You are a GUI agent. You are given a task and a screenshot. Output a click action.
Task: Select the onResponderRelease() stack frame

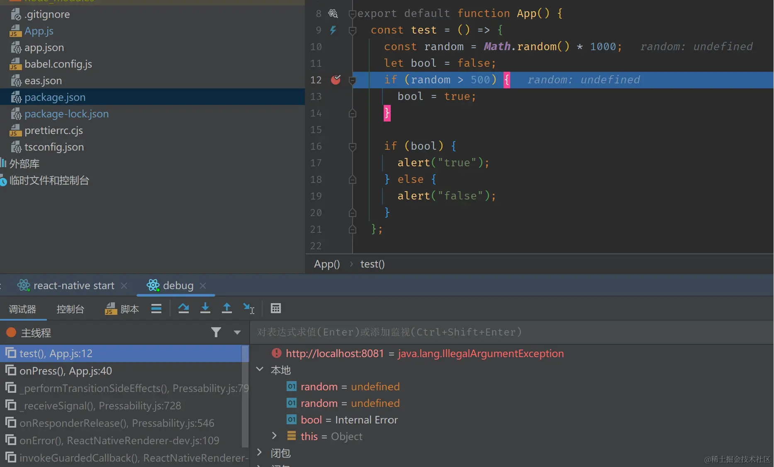click(x=121, y=423)
